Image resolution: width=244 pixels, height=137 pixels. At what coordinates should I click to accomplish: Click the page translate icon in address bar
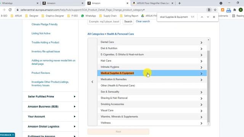(x=209, y=10)
